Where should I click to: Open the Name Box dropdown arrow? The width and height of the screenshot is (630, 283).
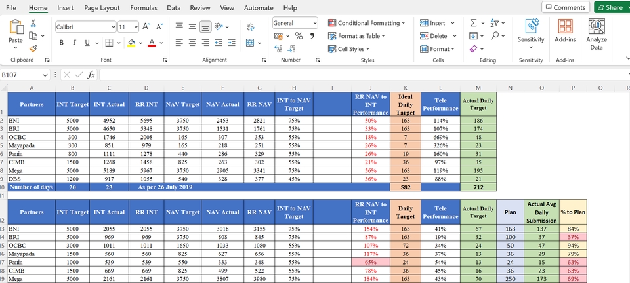pos(45,75)
